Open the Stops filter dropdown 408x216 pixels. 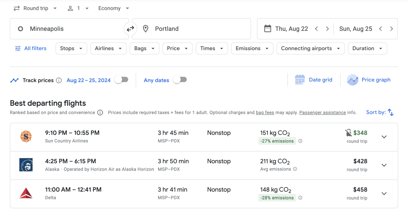tap(71, 48)
